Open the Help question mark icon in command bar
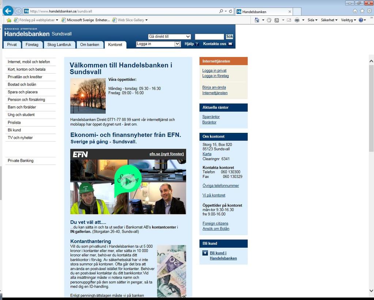Viewport: 374px width, 300px height. (361, 20)
